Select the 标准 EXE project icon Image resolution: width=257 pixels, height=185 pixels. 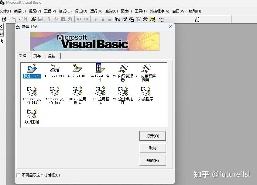click(x=32, y=71)
